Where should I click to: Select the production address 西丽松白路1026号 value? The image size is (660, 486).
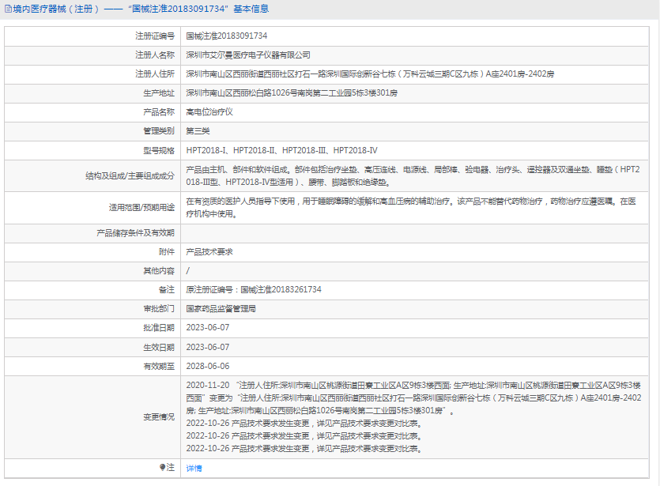292,93
